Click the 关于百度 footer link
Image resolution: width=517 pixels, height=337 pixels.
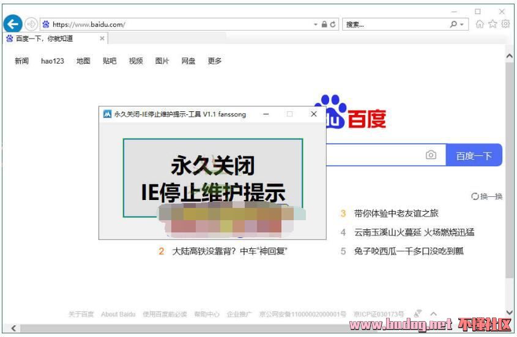81,314
